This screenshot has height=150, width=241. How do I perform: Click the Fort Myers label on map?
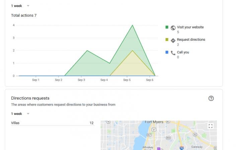pos(154,122)
